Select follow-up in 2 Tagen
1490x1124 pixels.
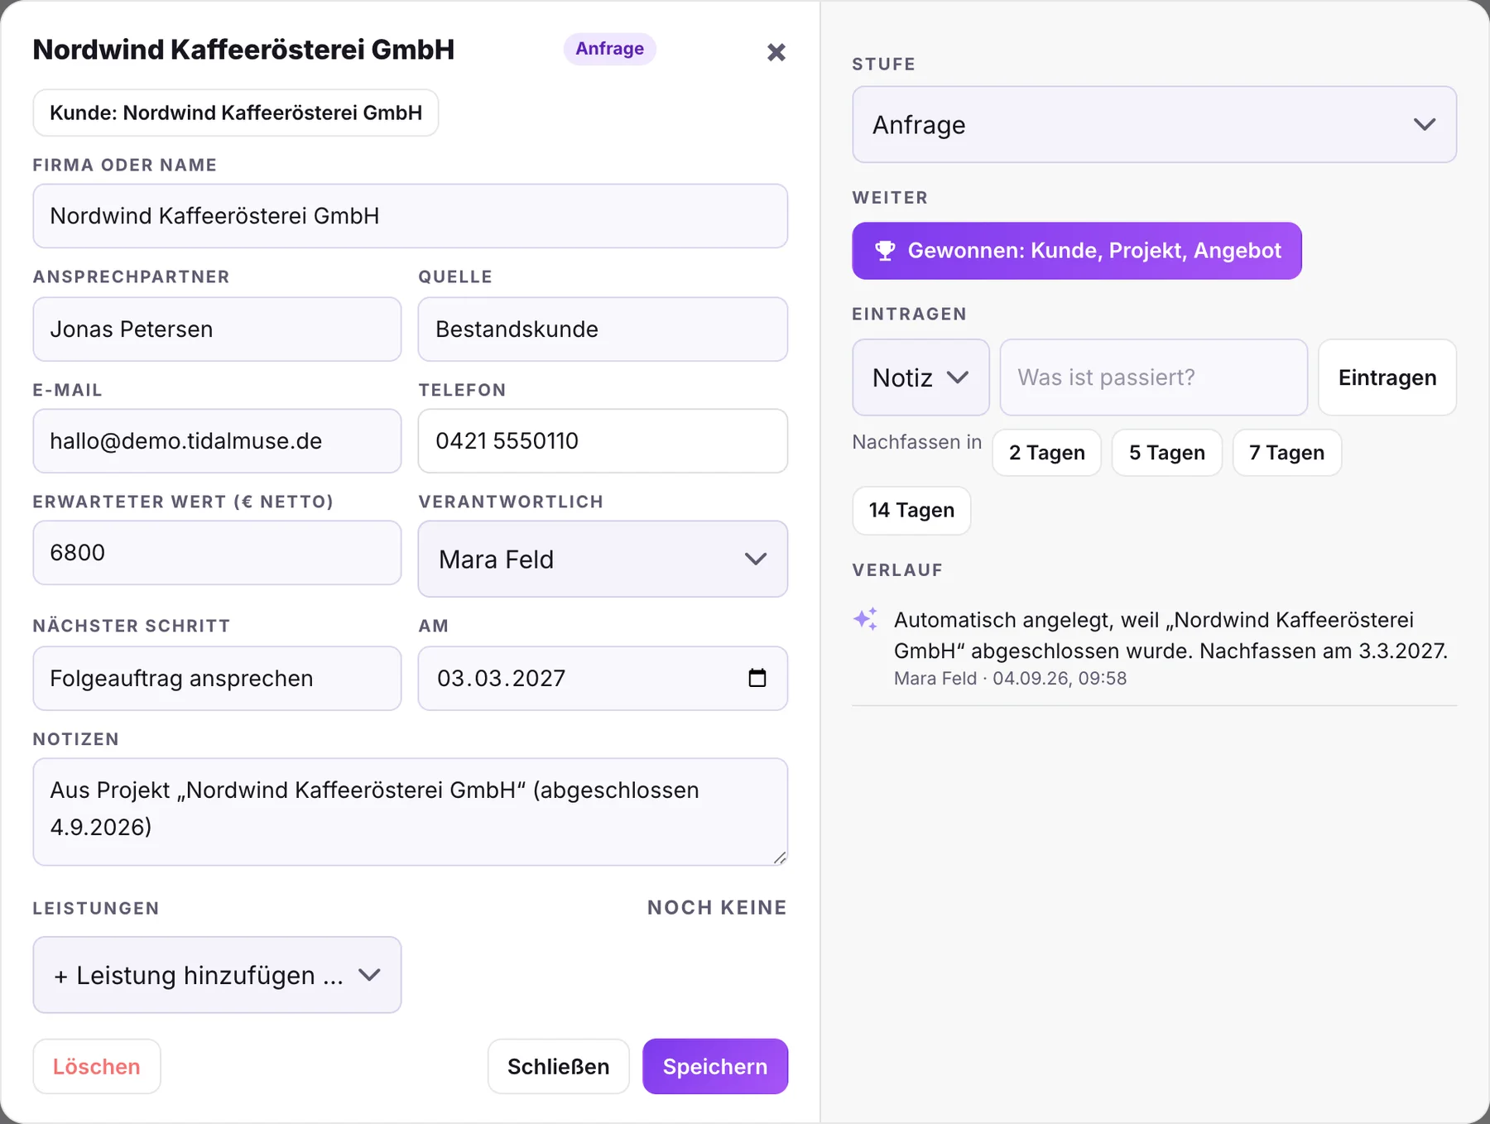[x=1046, y=453]
